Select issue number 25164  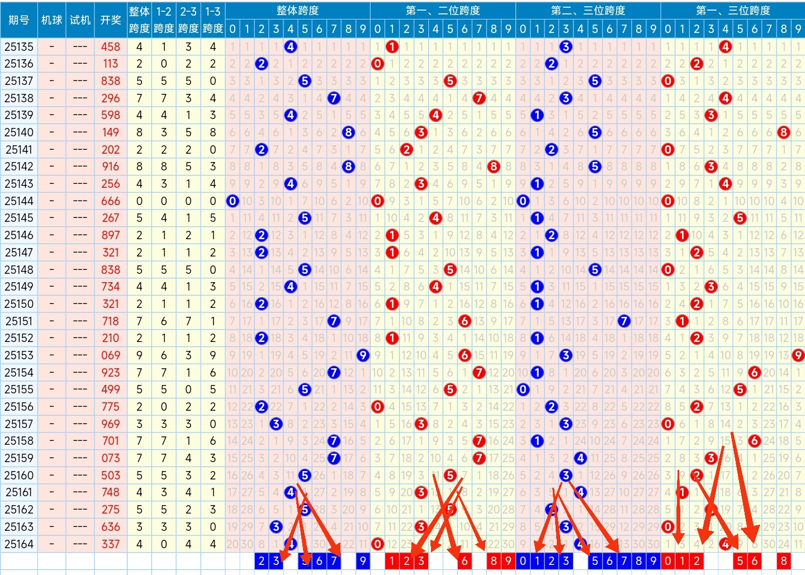click(x=19, y=544)
